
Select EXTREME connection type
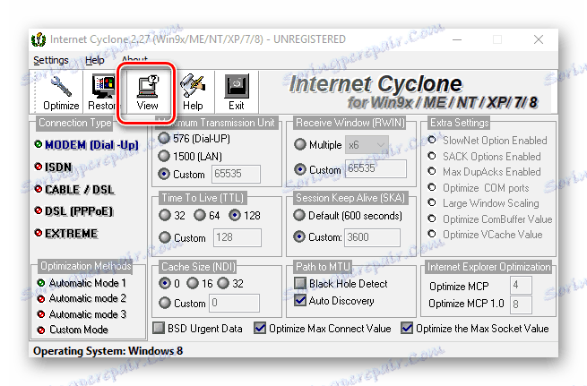(66, 234)
